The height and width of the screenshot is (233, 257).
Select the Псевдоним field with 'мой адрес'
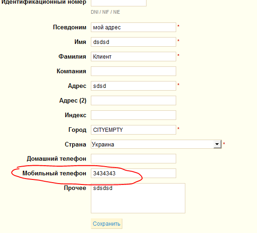[133, 27]
